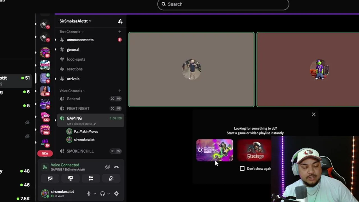Open the food-spots channel
The height and width of the screenshot is (202, 359).
91,59
